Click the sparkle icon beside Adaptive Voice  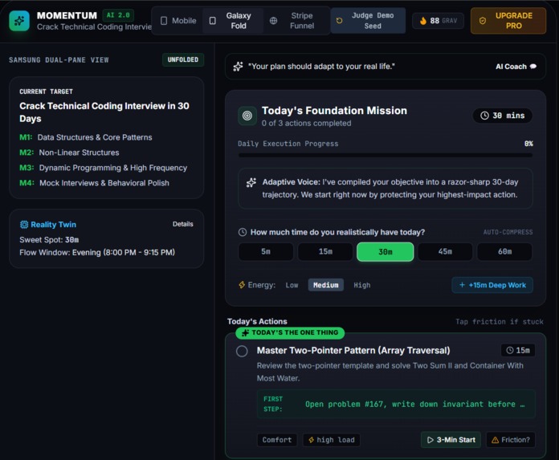click(251, 182)
